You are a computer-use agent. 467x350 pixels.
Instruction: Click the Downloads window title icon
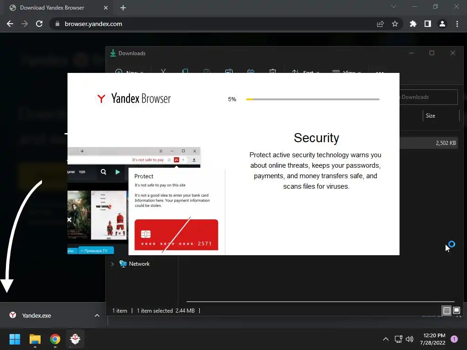[113, 53]
